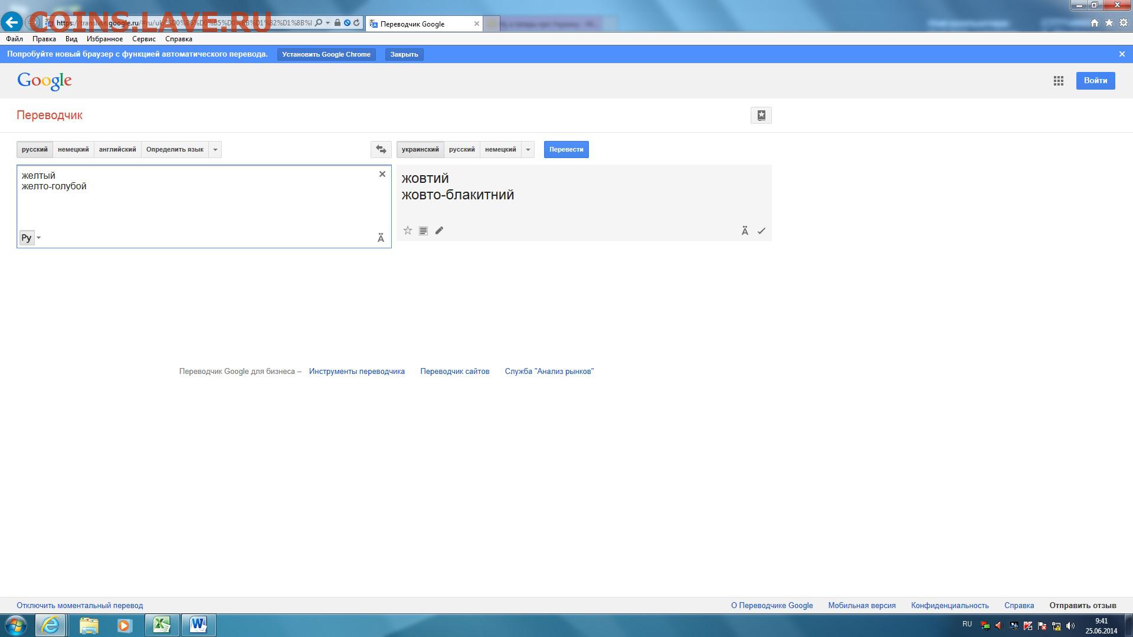The width and height of the screenshot is (1133, 637).
Task: Click the browser address bar URL
Action: pyautogui.click(x=183, y=23)
